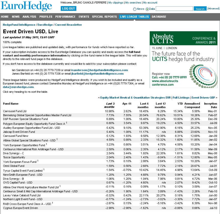Viewport: 220px width, 214px height.
Task: Open the NEWS menu item
Action: 16,17
